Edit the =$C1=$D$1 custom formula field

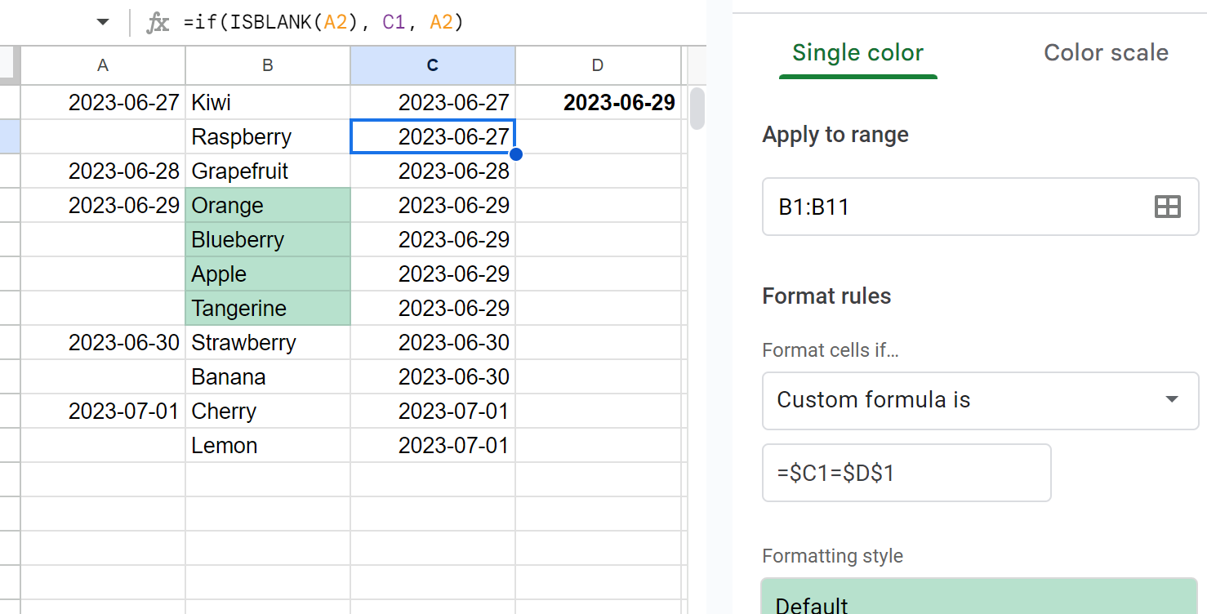(x=906, y=473)
